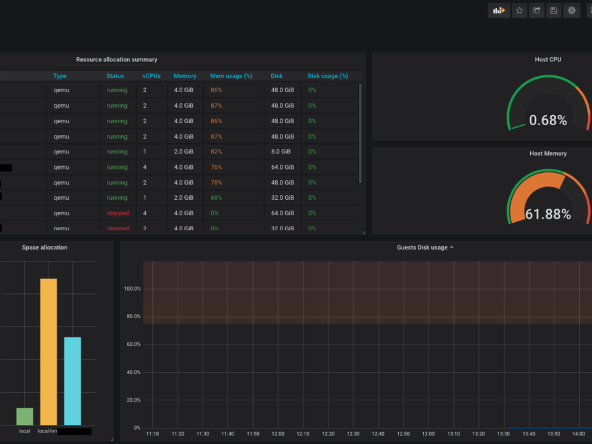Click the 76% memory usage cell

click(217, 168)
